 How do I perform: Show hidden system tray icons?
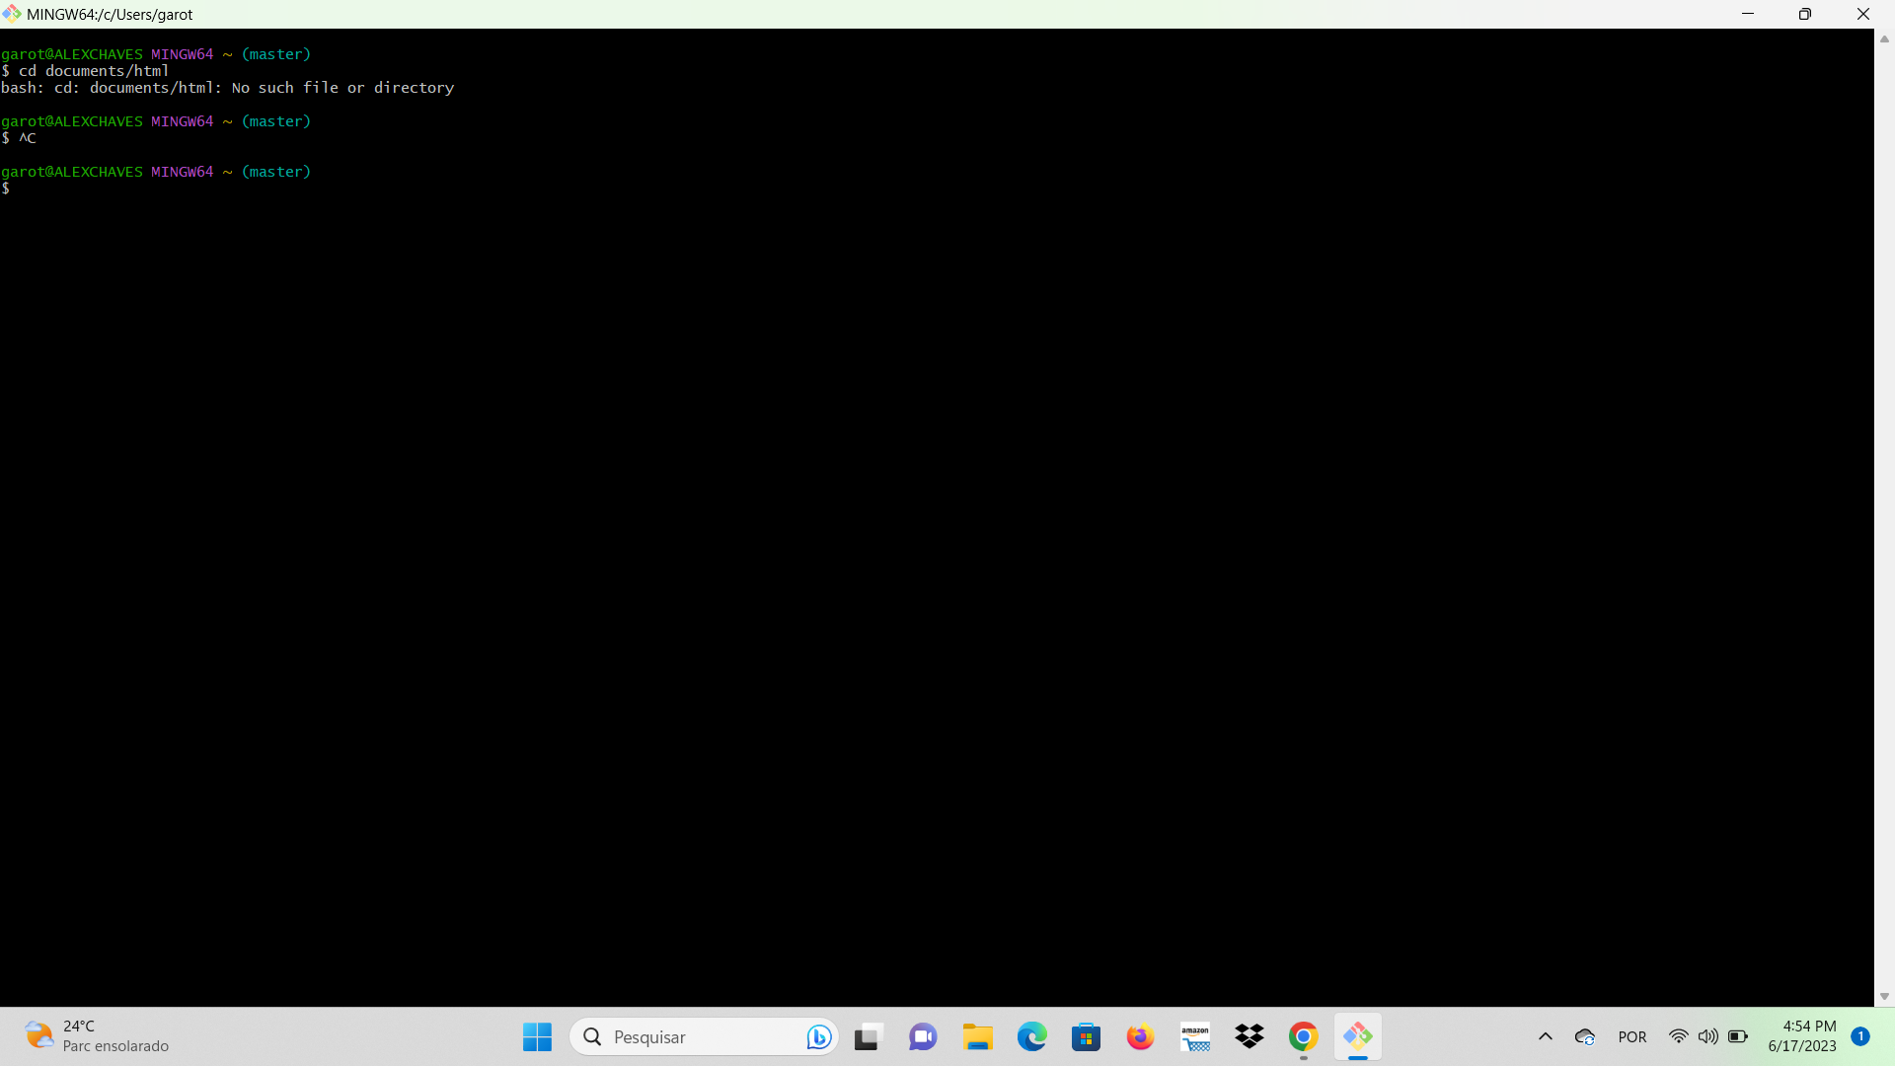[x=1546, y=1036]
